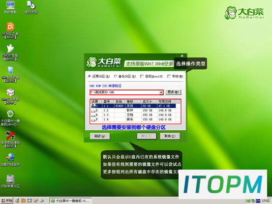Open Win系统安装 desktop shortcut
The height and width of the screenshot is (204, 272).
10,75
